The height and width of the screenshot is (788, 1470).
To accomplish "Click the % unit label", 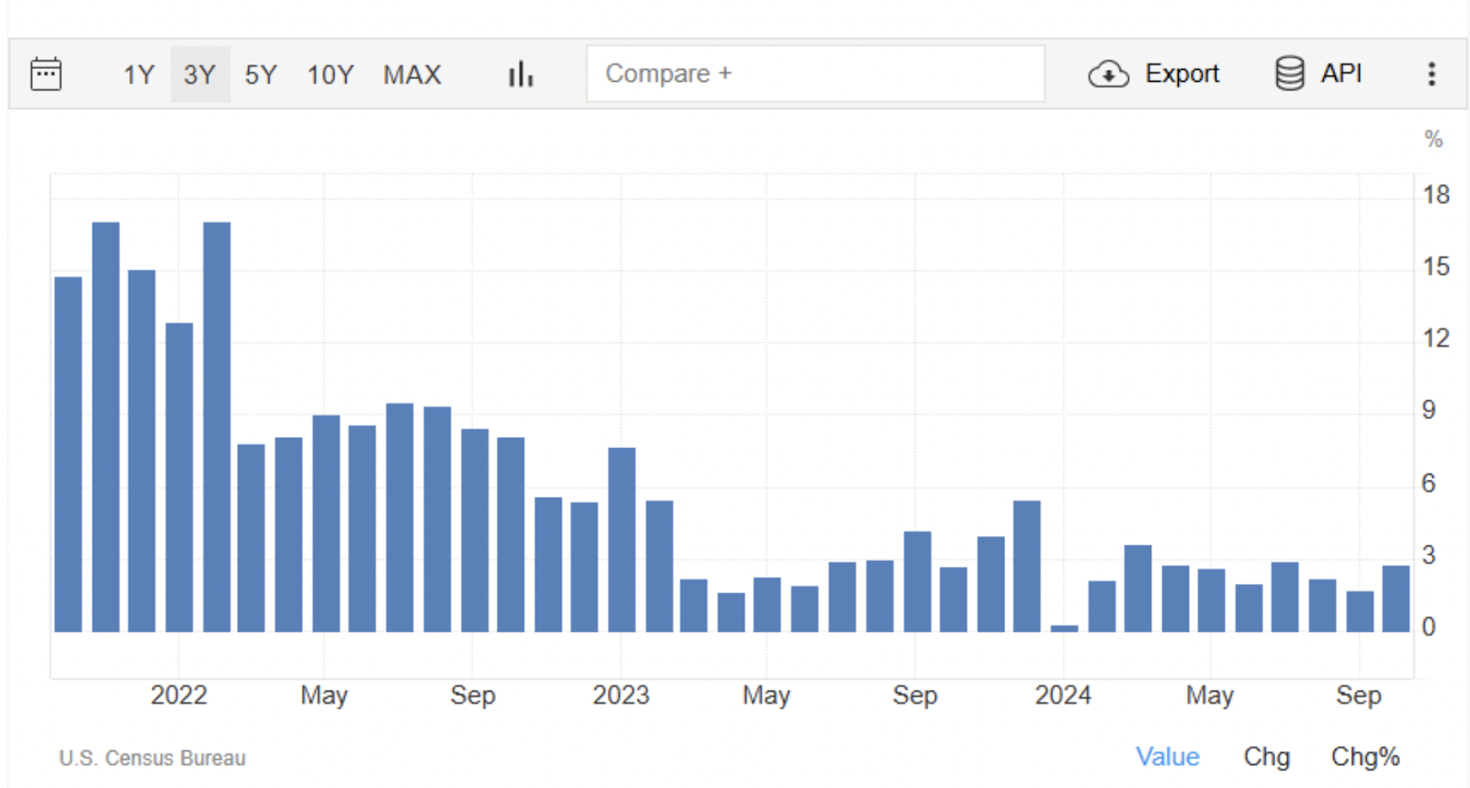I will (1433, 140).
